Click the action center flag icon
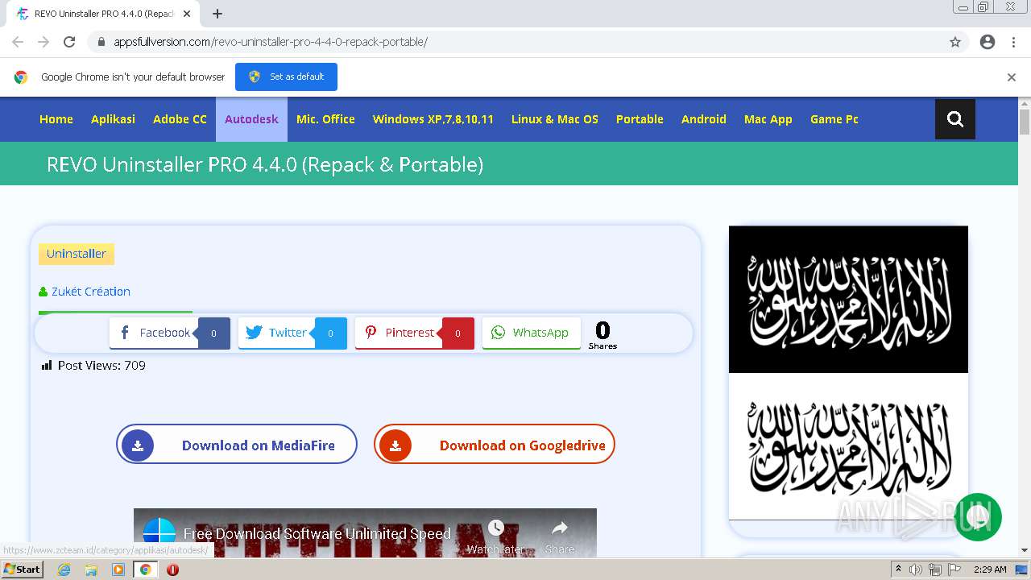1031x580 pixels. point(953,570)
